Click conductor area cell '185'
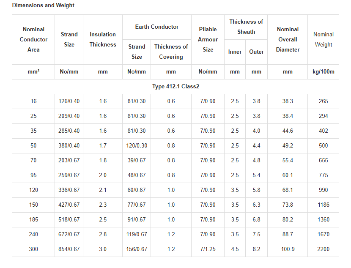The height and width of the screenshot is (268, 351). click(33, 219)
